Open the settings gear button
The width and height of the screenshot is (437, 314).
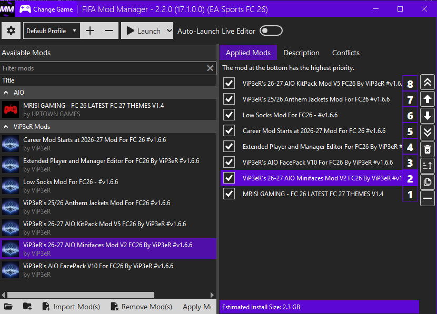[x=11, y=31]
